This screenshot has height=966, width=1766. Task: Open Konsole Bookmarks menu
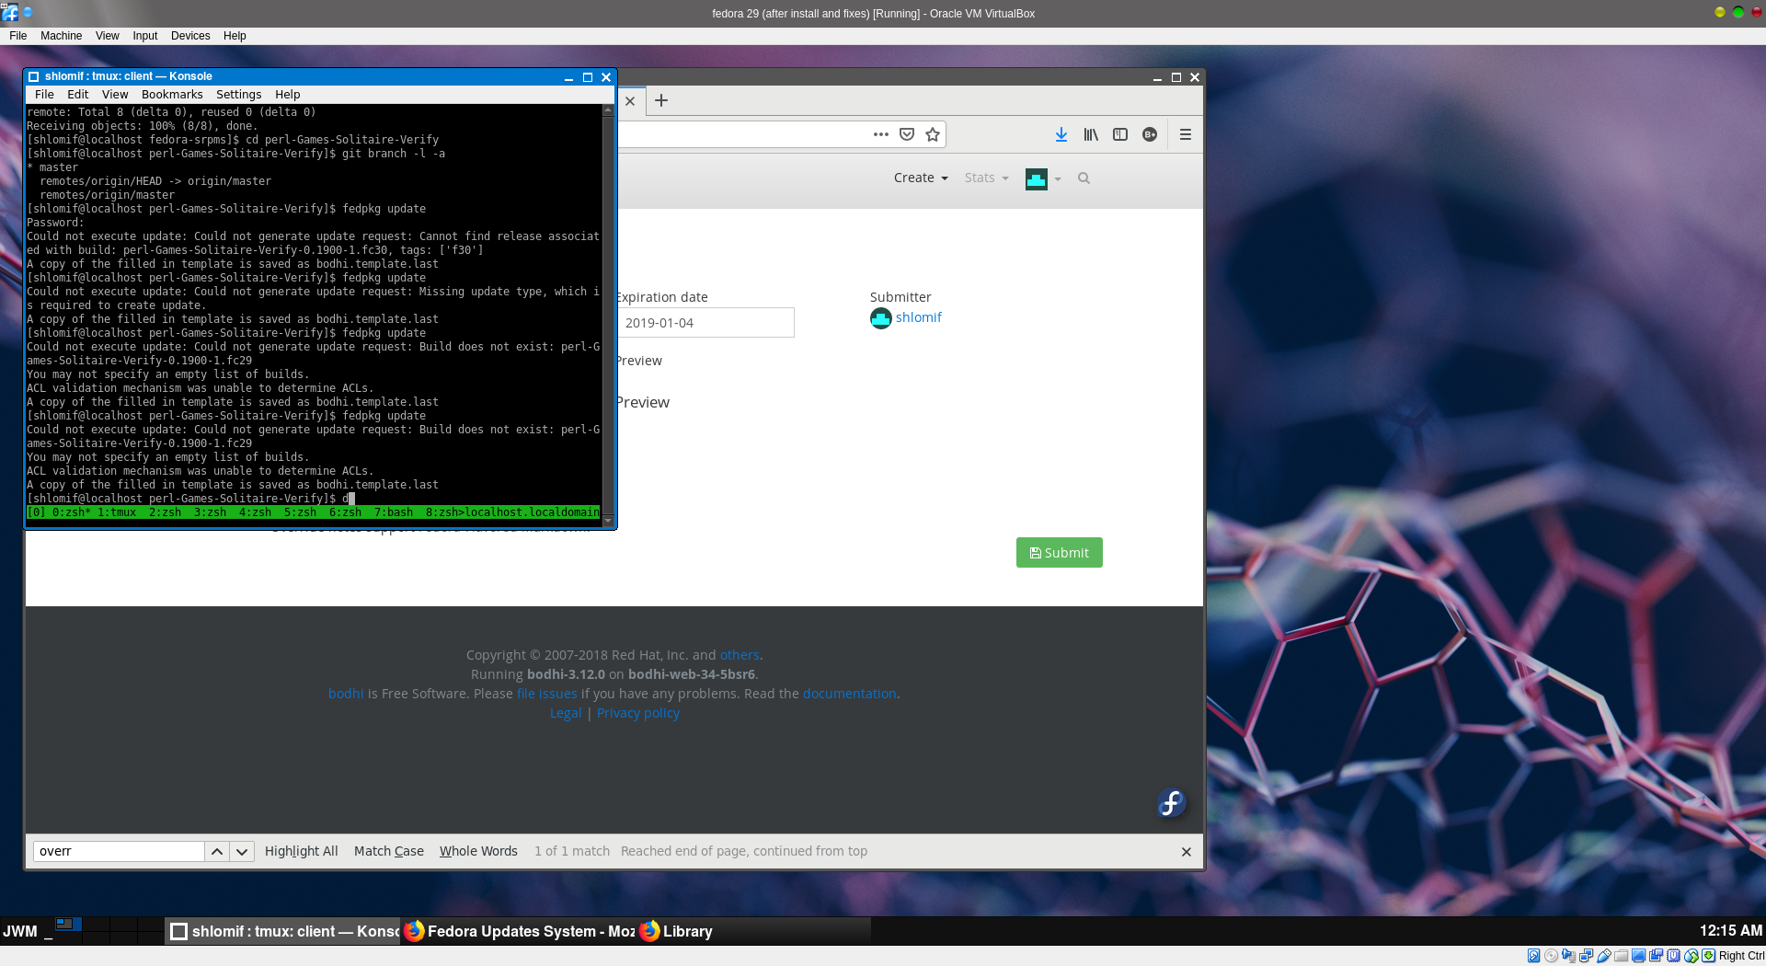[172, 95]
